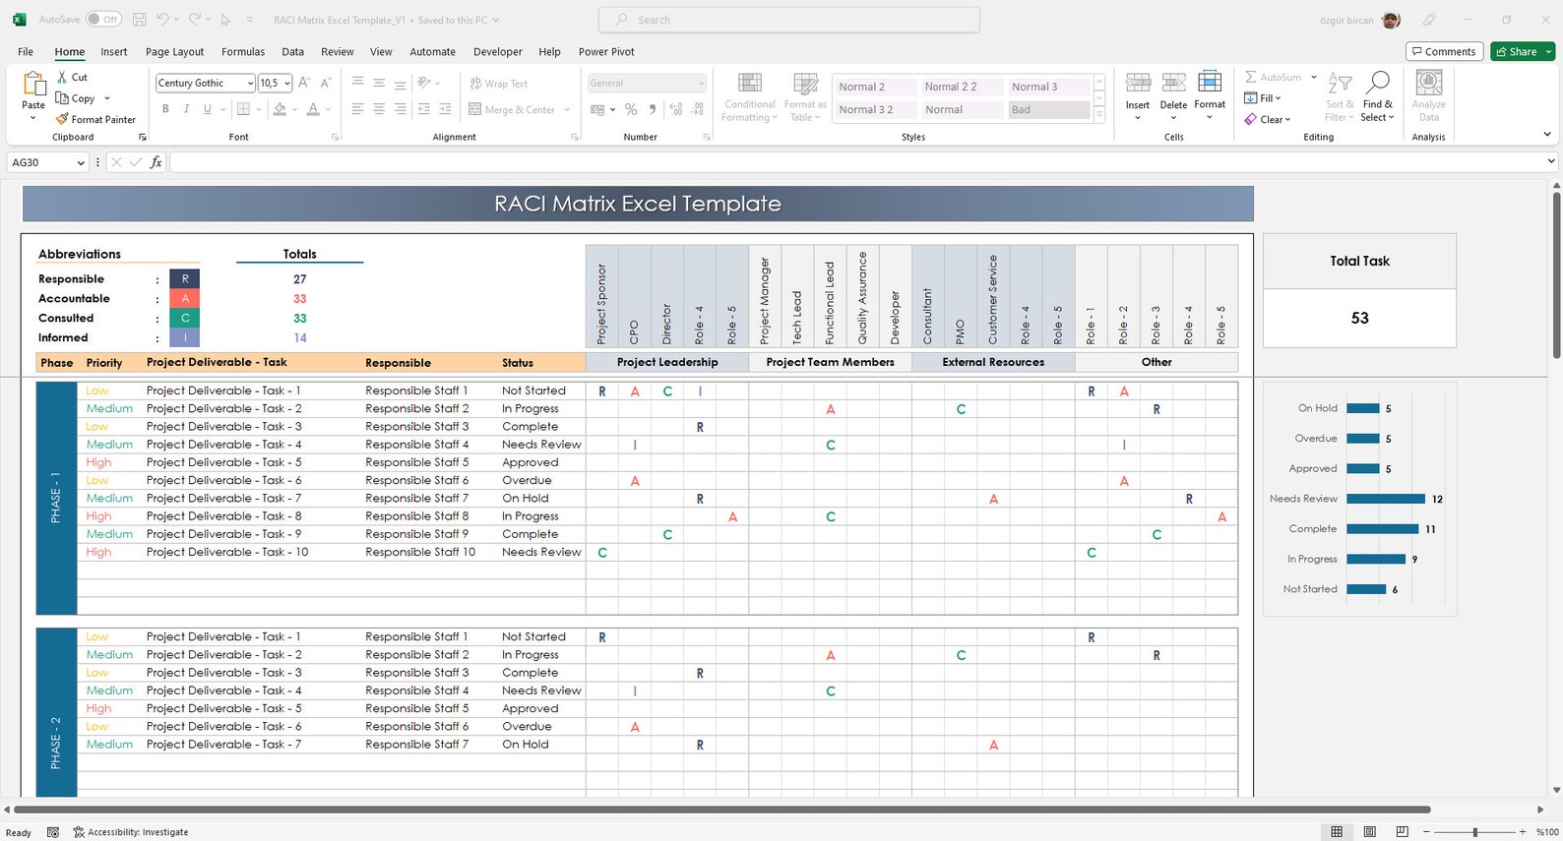Open Sort & Filter tool
The image size is (1563, 841).
1340,96
